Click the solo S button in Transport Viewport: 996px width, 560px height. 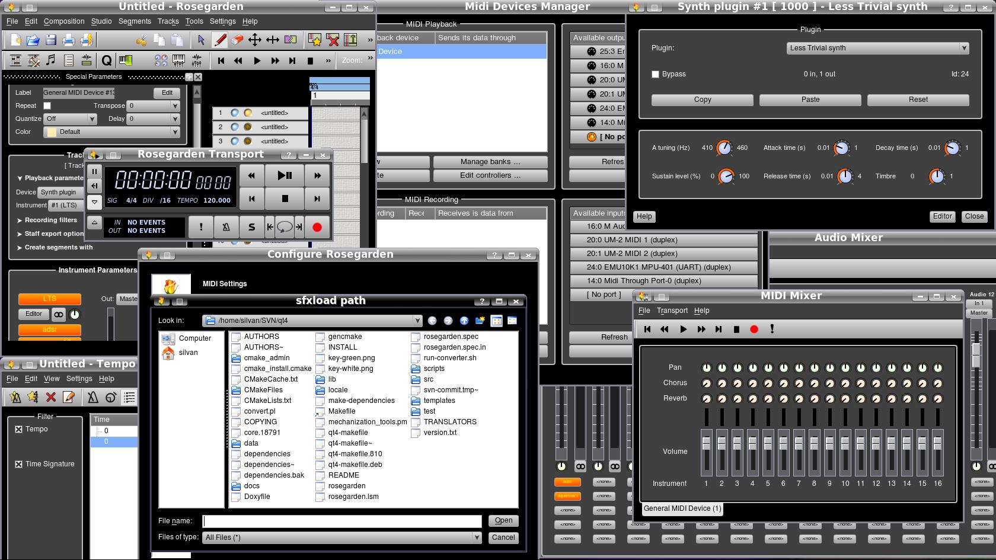[x=252, y=227]
